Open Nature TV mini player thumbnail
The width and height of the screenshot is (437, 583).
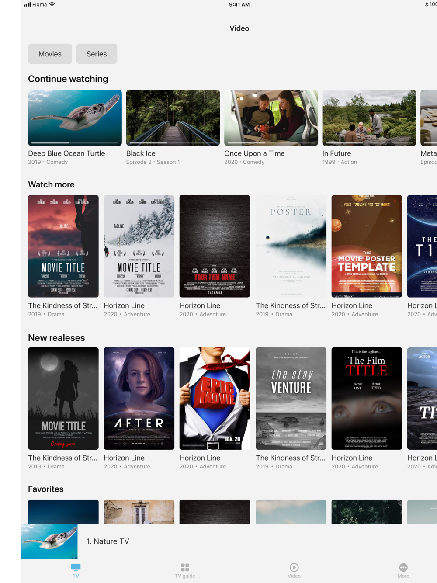tap(49, 541)
